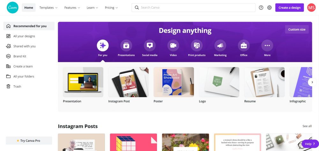
Task: Click See all for Instagram Posts
Action: [x=307, y=126]
